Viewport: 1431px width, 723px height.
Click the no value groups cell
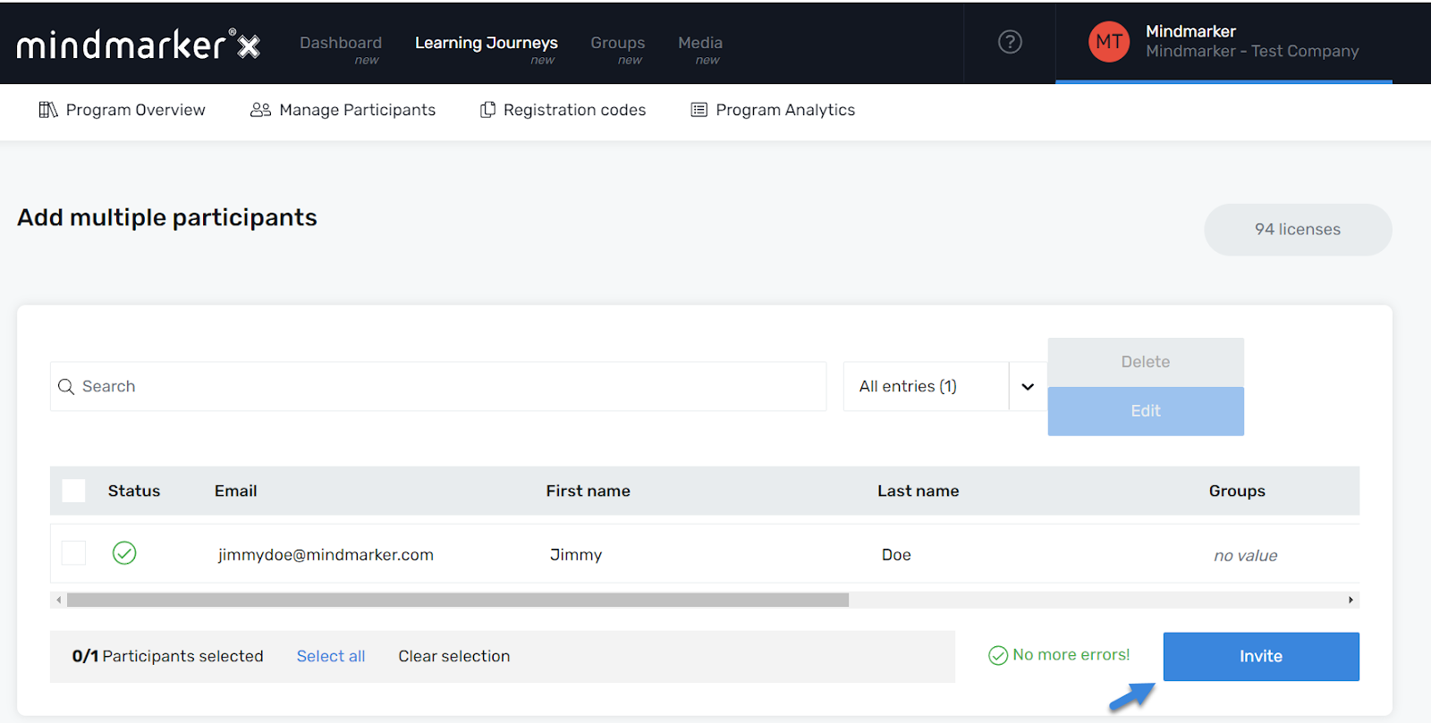(1246, 556)
